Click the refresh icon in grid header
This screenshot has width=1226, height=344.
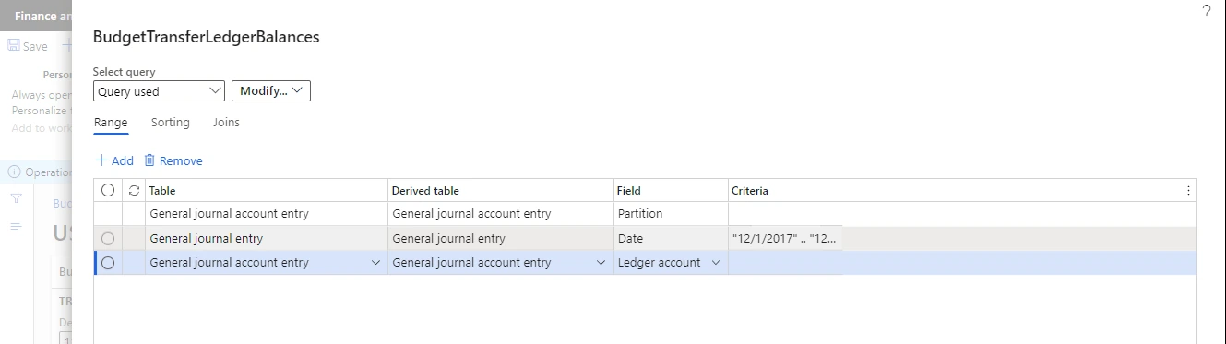pyautogui.click(x=135, y=191)
